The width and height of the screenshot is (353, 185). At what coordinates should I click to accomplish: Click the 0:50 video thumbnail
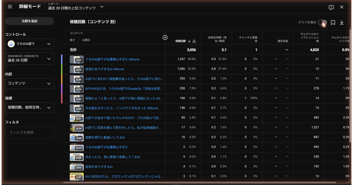(x=77, y=108)
